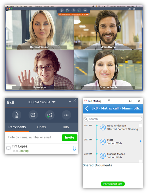Toggle camera in video window floating toolbar

(x=68, y=10)
